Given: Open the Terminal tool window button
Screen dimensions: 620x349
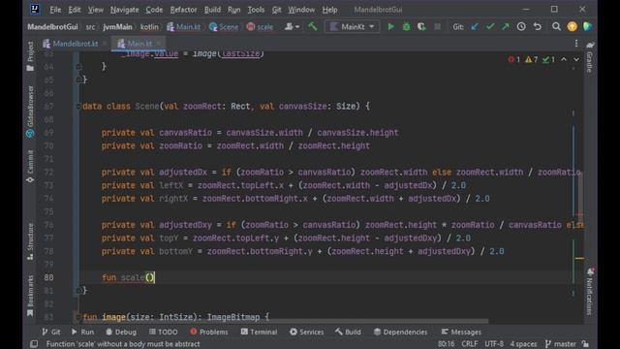Looking at the screenshot, I should (259, 332).
